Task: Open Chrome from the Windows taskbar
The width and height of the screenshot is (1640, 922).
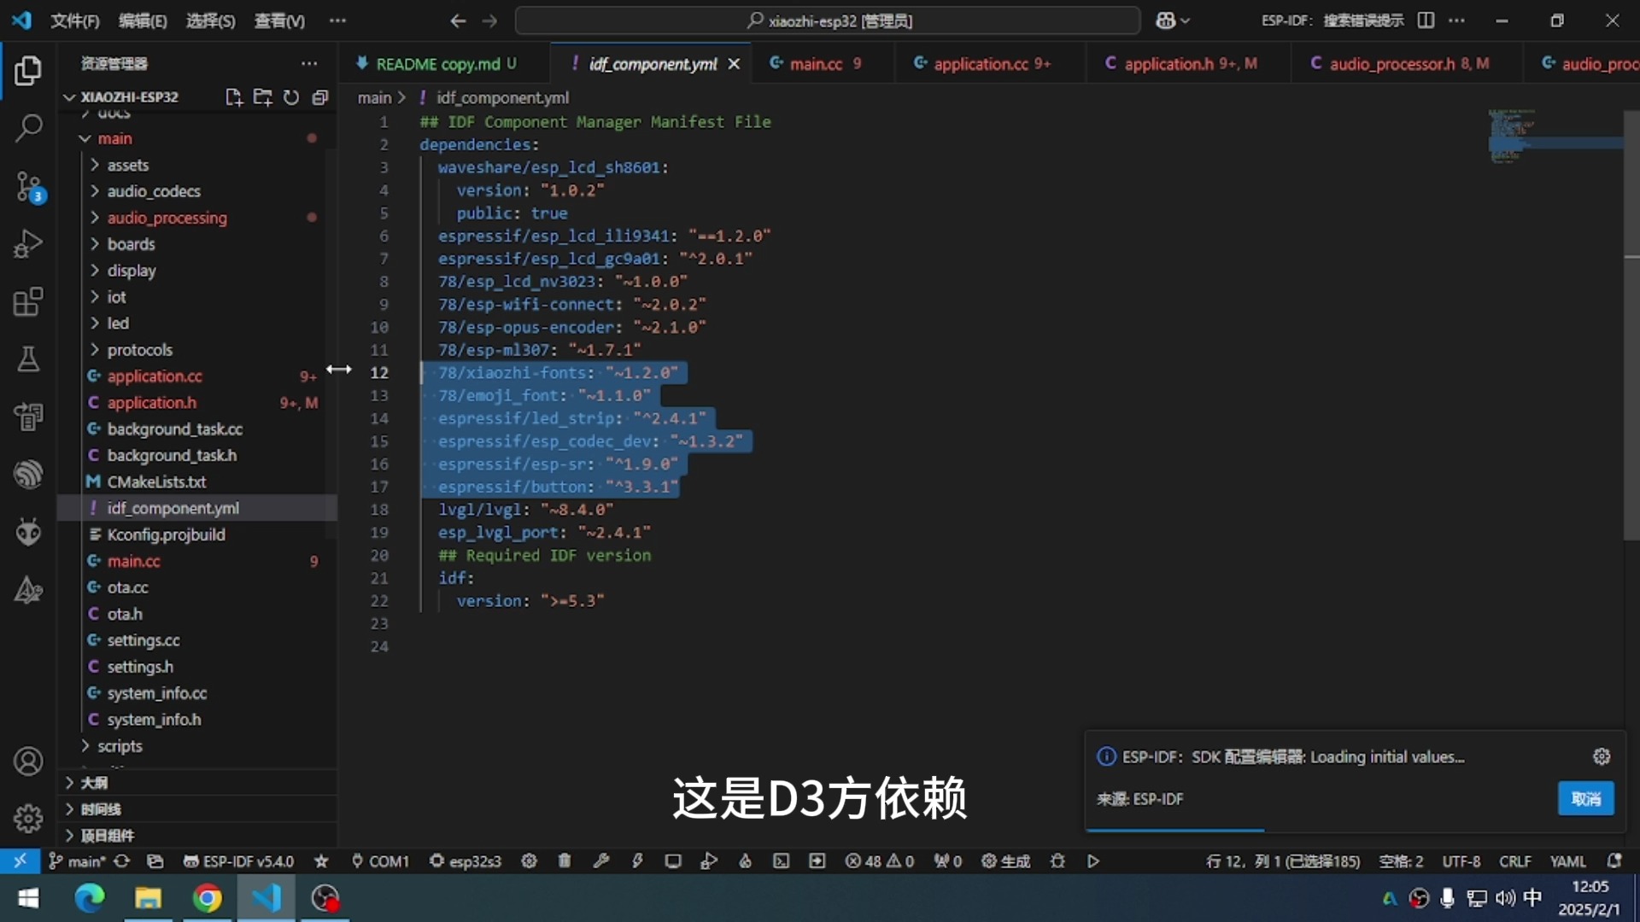Action: click(x=207, y=898)
